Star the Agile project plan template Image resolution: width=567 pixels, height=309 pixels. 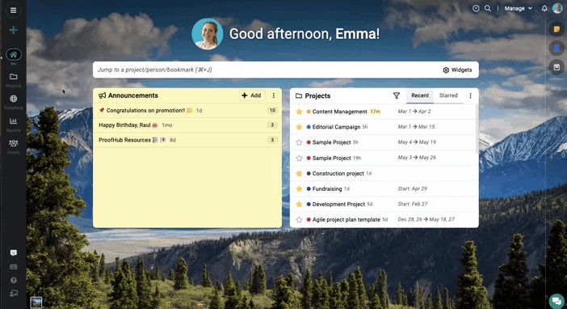coord(299,219)
